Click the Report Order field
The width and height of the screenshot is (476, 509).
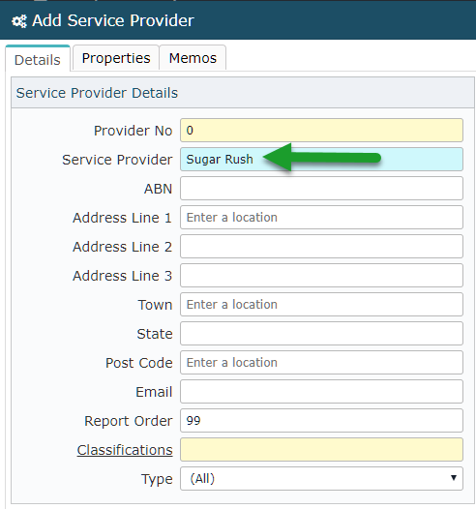(x=321, y=420)
